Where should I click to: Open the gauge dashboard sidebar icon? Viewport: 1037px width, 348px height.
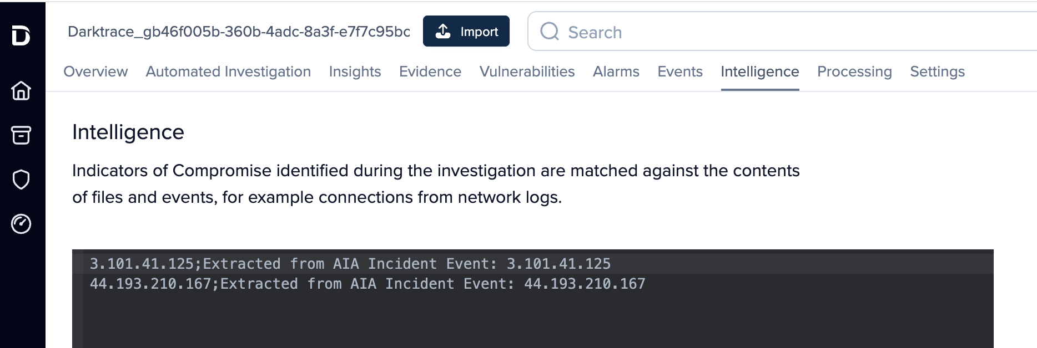click(21, 224)
